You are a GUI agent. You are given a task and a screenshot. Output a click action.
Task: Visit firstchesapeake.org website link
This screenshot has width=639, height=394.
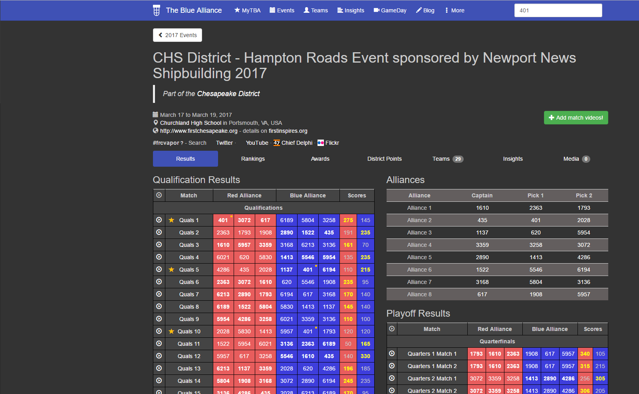coord(198,131)
